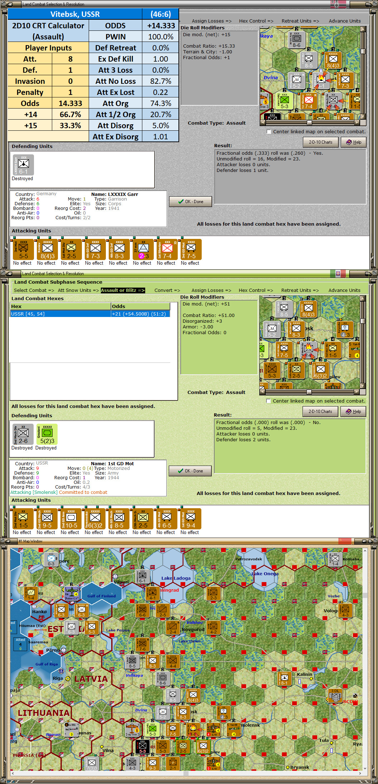Click the 13th Mech D 2-5 attacking unit
Image resolution: width=378 pixels, height=784 pixels.
(142, 519)
